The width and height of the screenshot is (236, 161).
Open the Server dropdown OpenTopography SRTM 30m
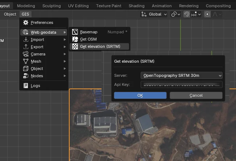pyautogui.click(x=182, y=75)
